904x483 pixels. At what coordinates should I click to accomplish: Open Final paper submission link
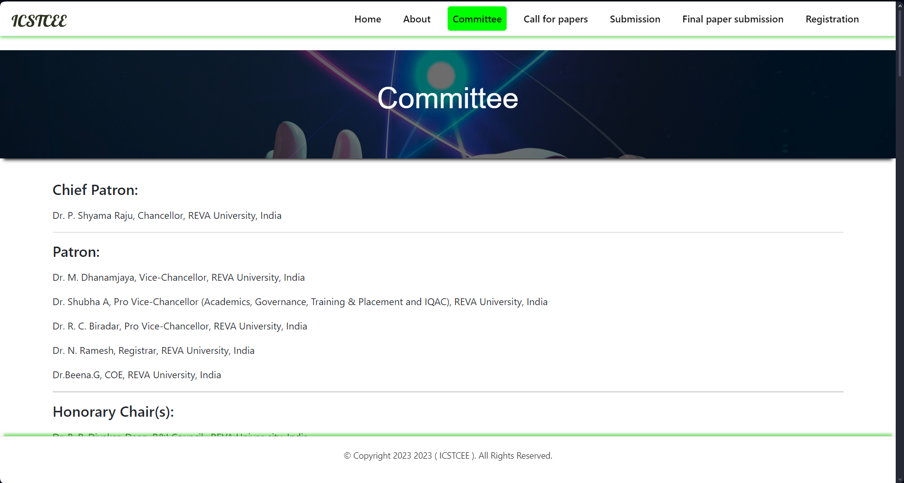[x=733, y=19]
